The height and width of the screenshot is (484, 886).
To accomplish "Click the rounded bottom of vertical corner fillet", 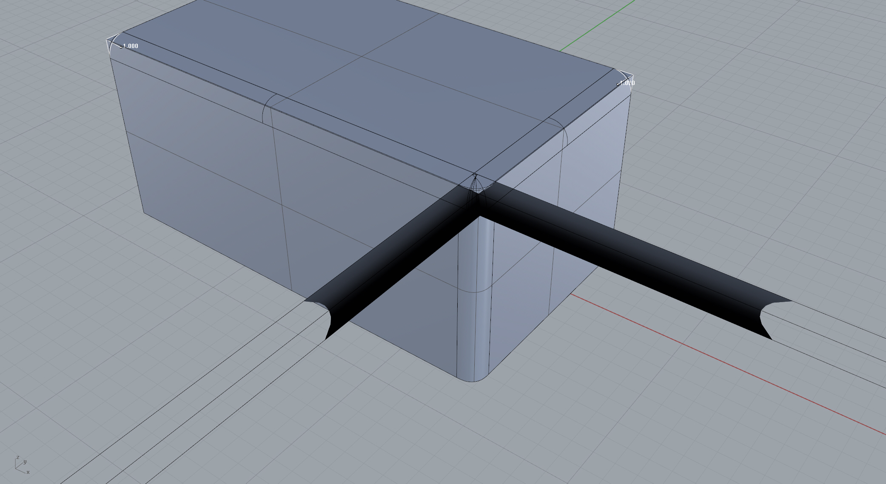I will pyautogui.click(x=473, y=377).
